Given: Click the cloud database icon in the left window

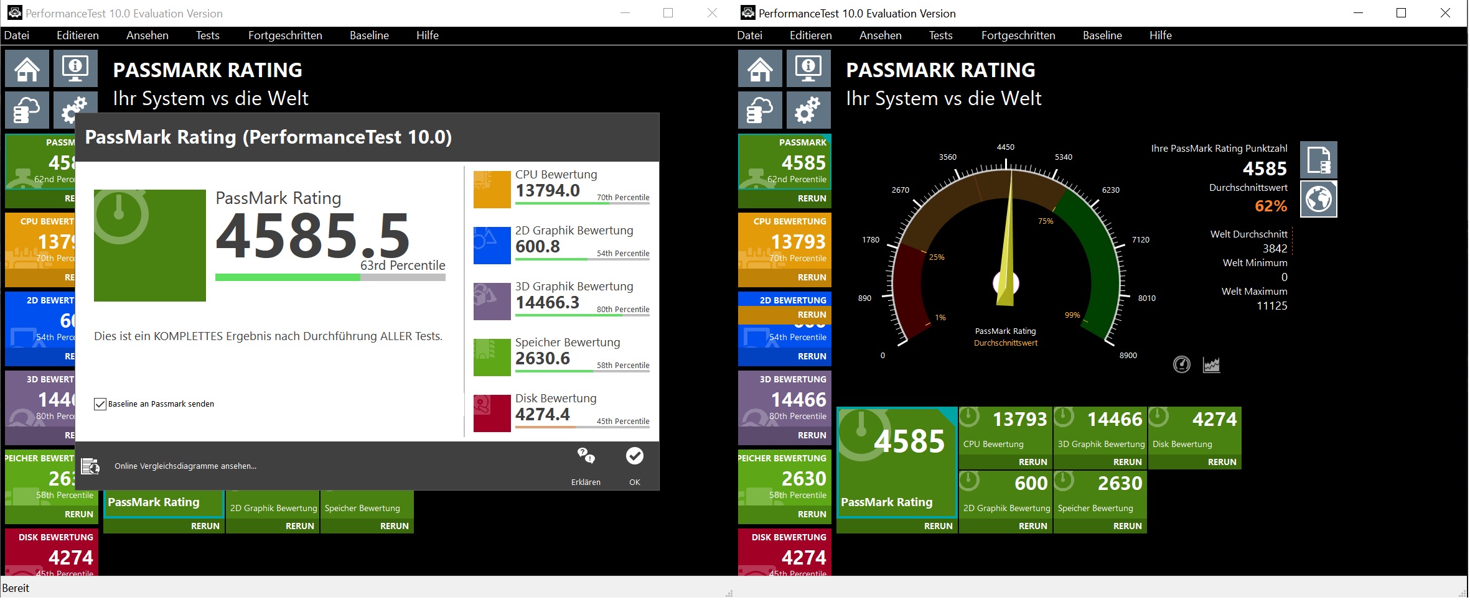Looking at the screenshot, I should (x=27, y=111).
